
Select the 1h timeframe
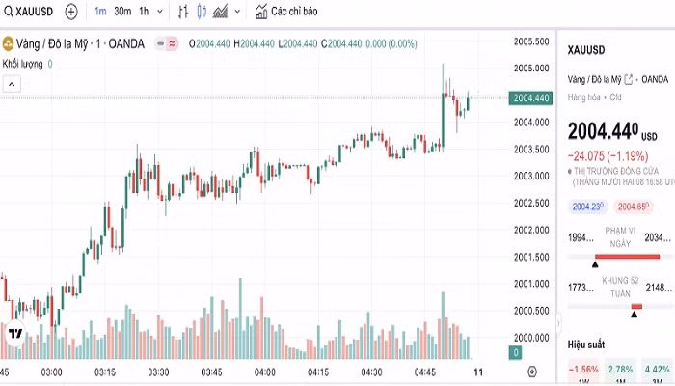click(x=144, y=12)
